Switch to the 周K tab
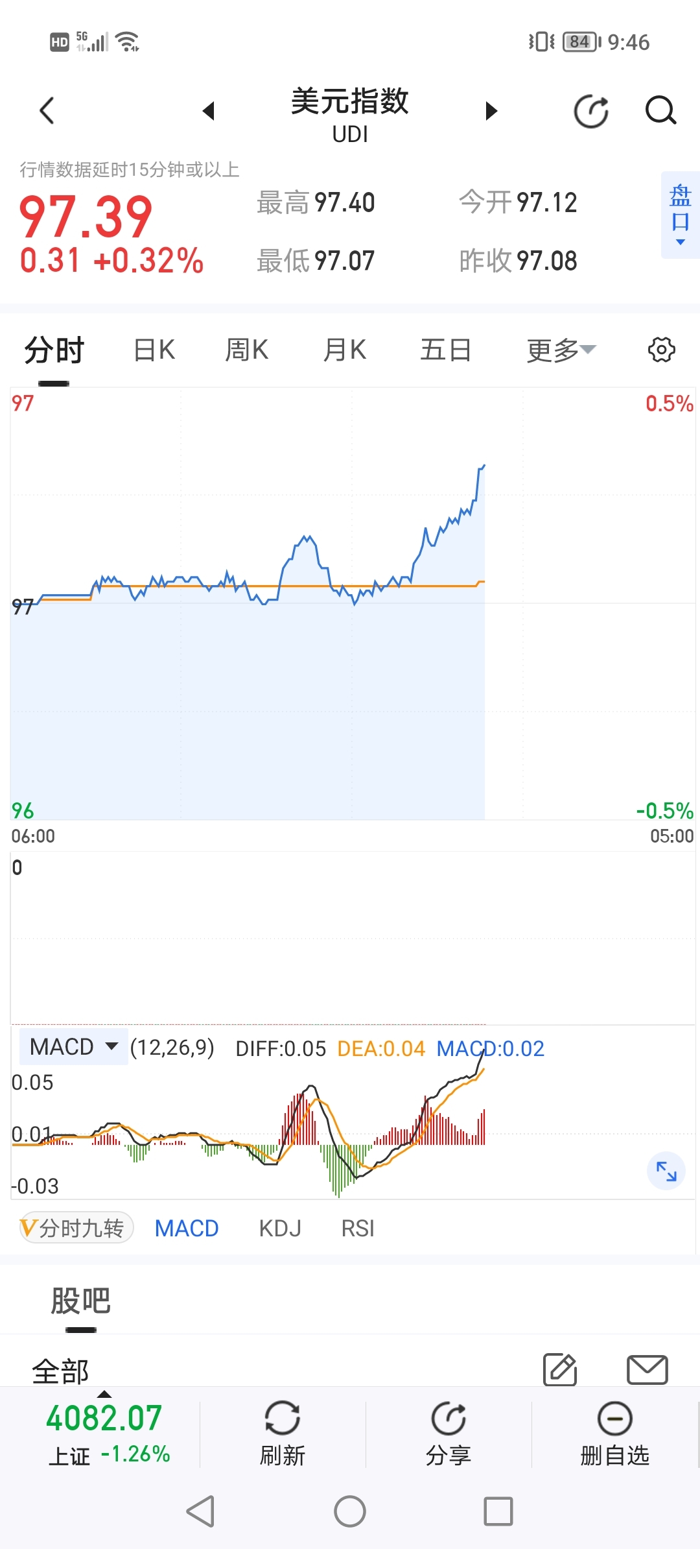The height and width of the screenshot is (1549, 700). tap(246, 350)
